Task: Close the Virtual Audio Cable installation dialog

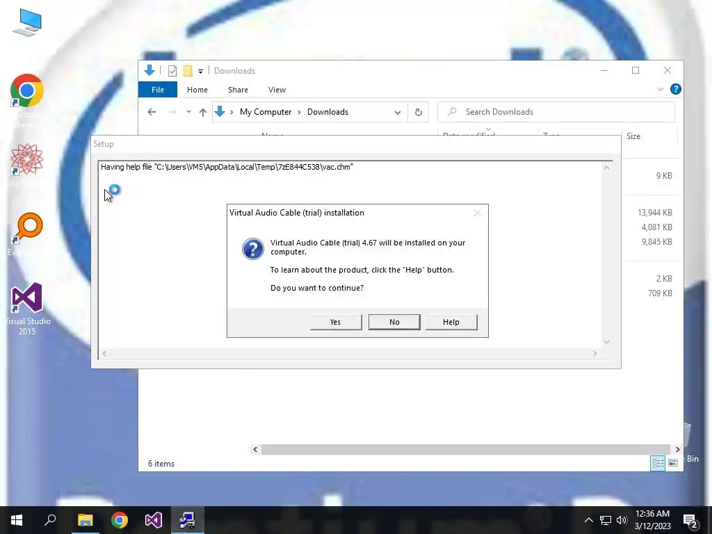Action: (477, 213)
